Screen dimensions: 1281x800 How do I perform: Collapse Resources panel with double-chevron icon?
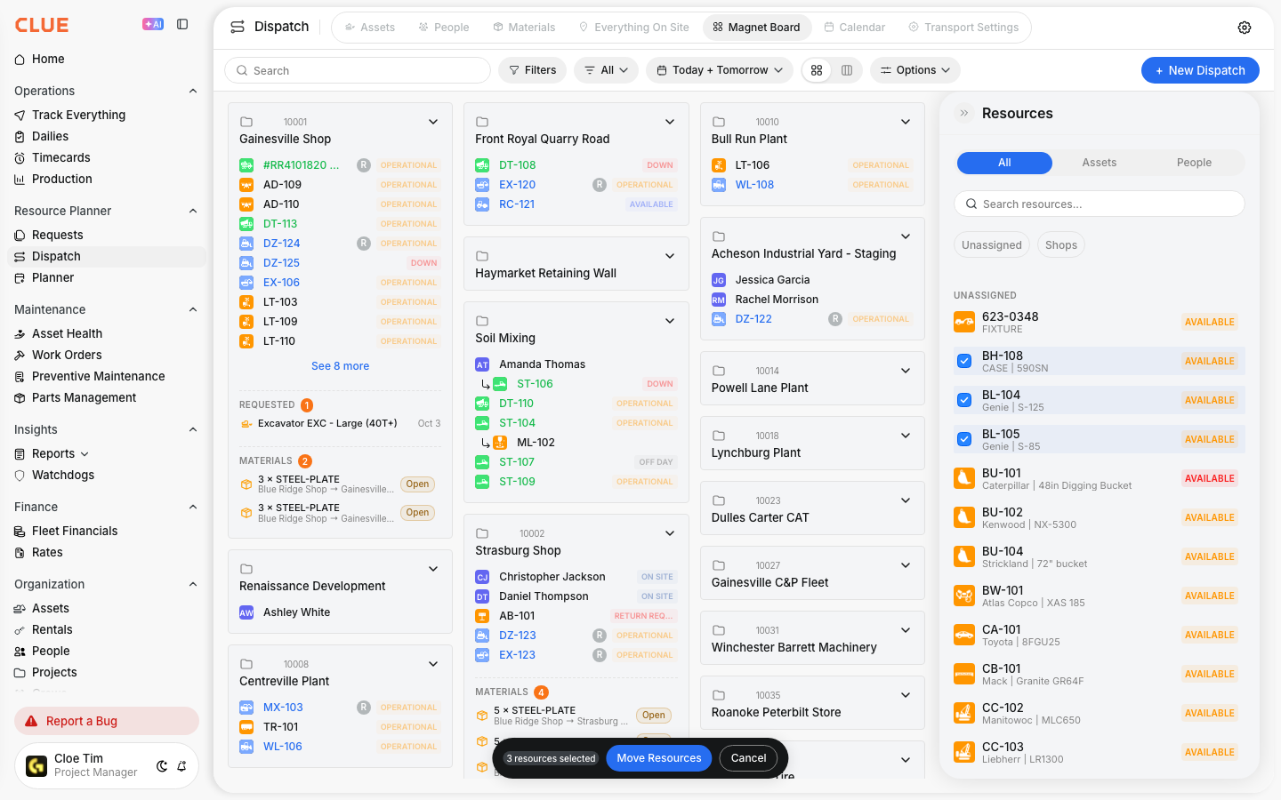coord(964,113)
